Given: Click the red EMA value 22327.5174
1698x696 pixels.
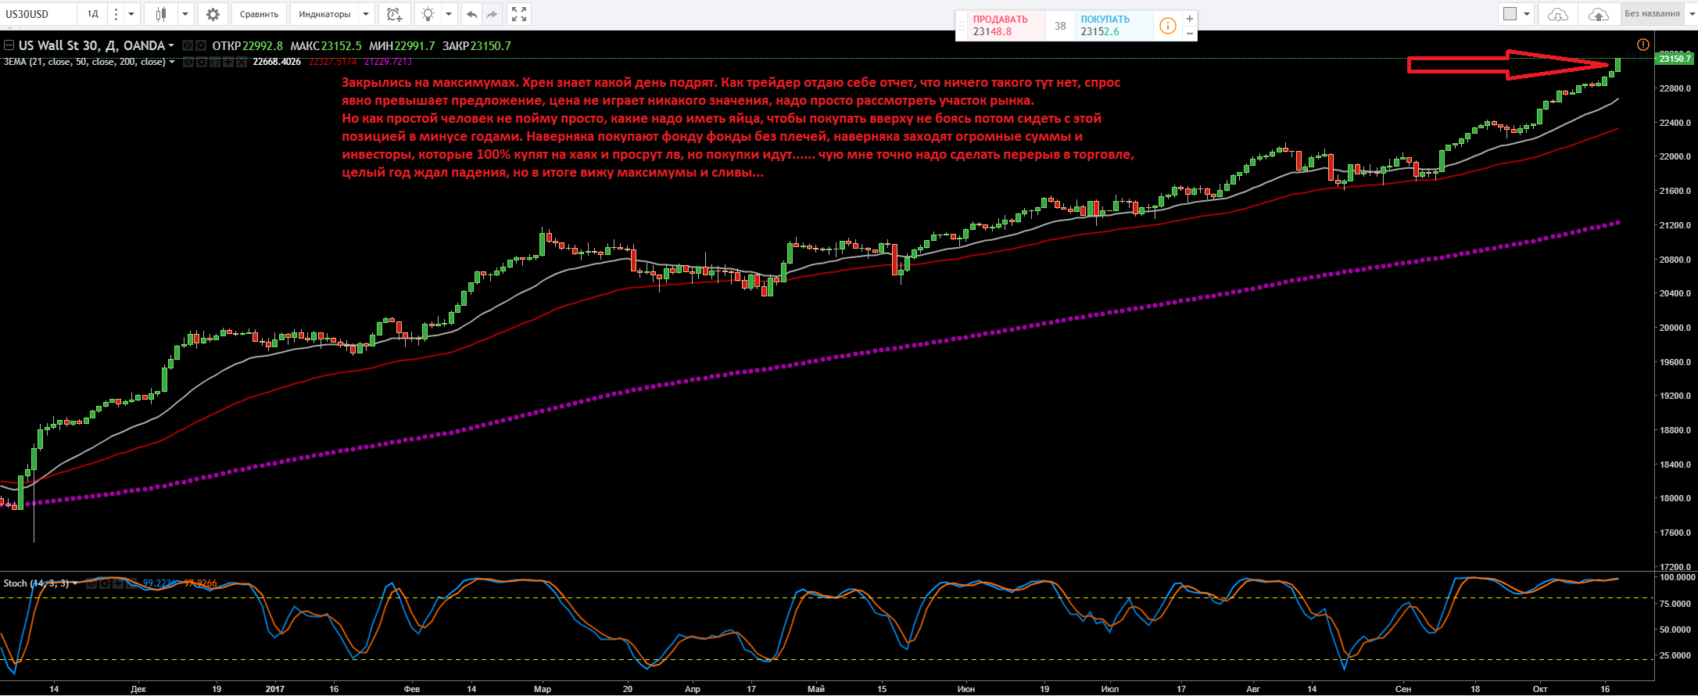Looking at the screenshot, I should pos(333,62).
